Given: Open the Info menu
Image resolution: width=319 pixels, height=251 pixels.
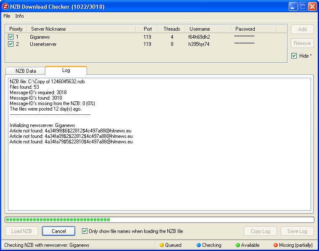Looking at the screenshot, I should [x=19, y=16].
